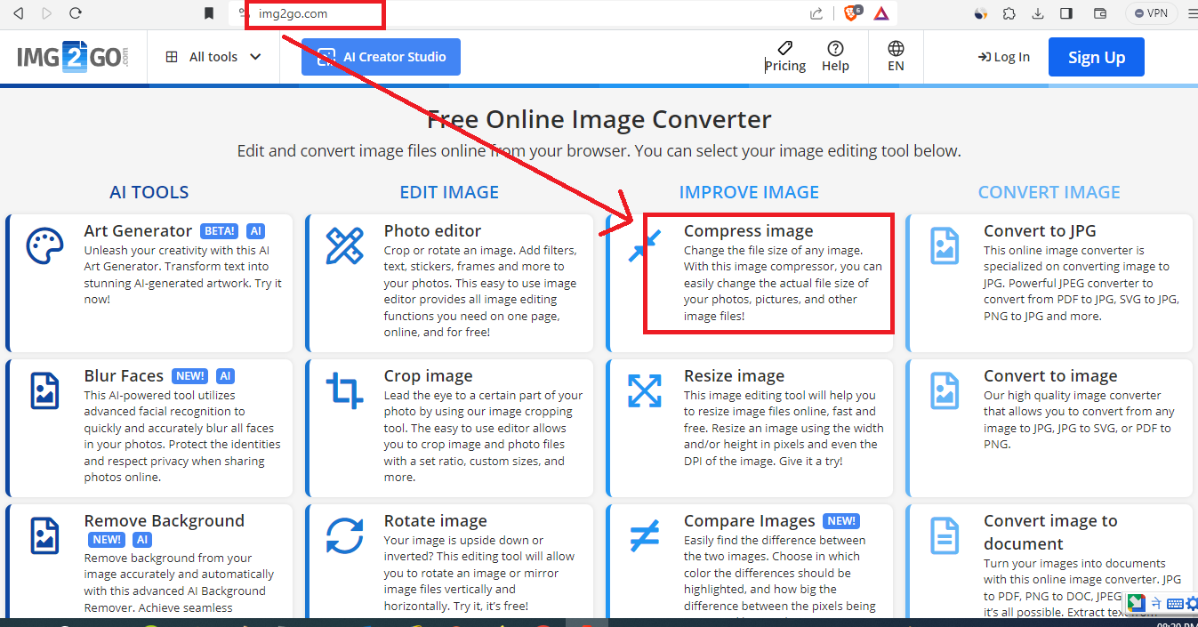Click the Sign Up button

pyautogui.click(x=1096, y=57)
